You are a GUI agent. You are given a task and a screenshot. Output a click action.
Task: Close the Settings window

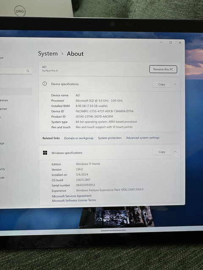click(x=180, y=43)
